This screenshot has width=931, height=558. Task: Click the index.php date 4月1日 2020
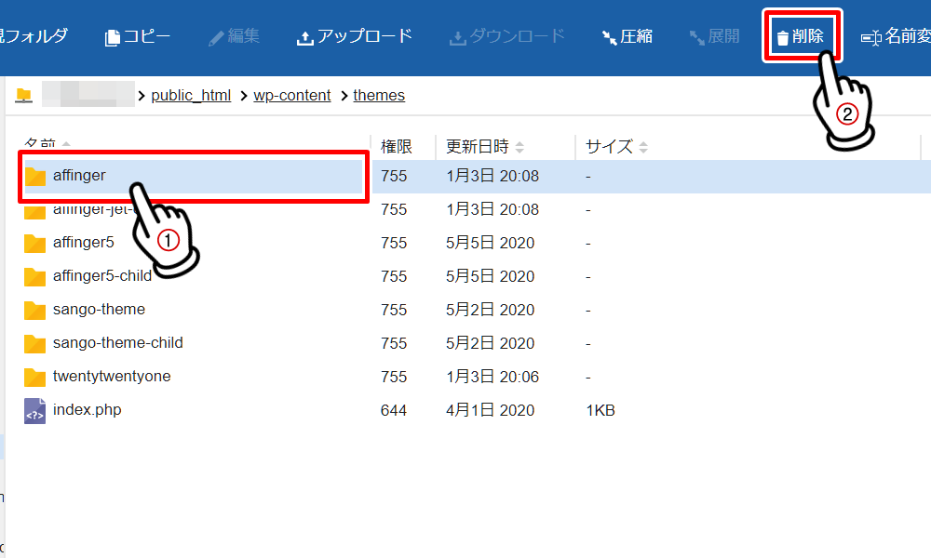(x=490, y=410)
